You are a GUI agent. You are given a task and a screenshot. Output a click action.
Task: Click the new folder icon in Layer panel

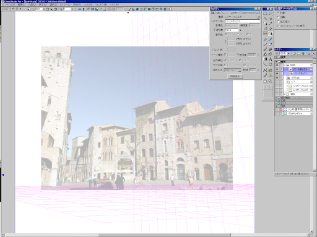click(x=298, y=54)
